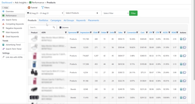Image resolution: width=195 pixels, height=104 pixels.
Task: Click the page vertical scrollbar
Action: tap(194, 40)
